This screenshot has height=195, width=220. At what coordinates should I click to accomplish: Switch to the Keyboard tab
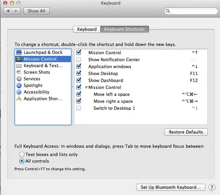[87, 29]
